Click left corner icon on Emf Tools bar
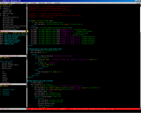The height and width of the screenshot is (113, 141). [1, 109]
